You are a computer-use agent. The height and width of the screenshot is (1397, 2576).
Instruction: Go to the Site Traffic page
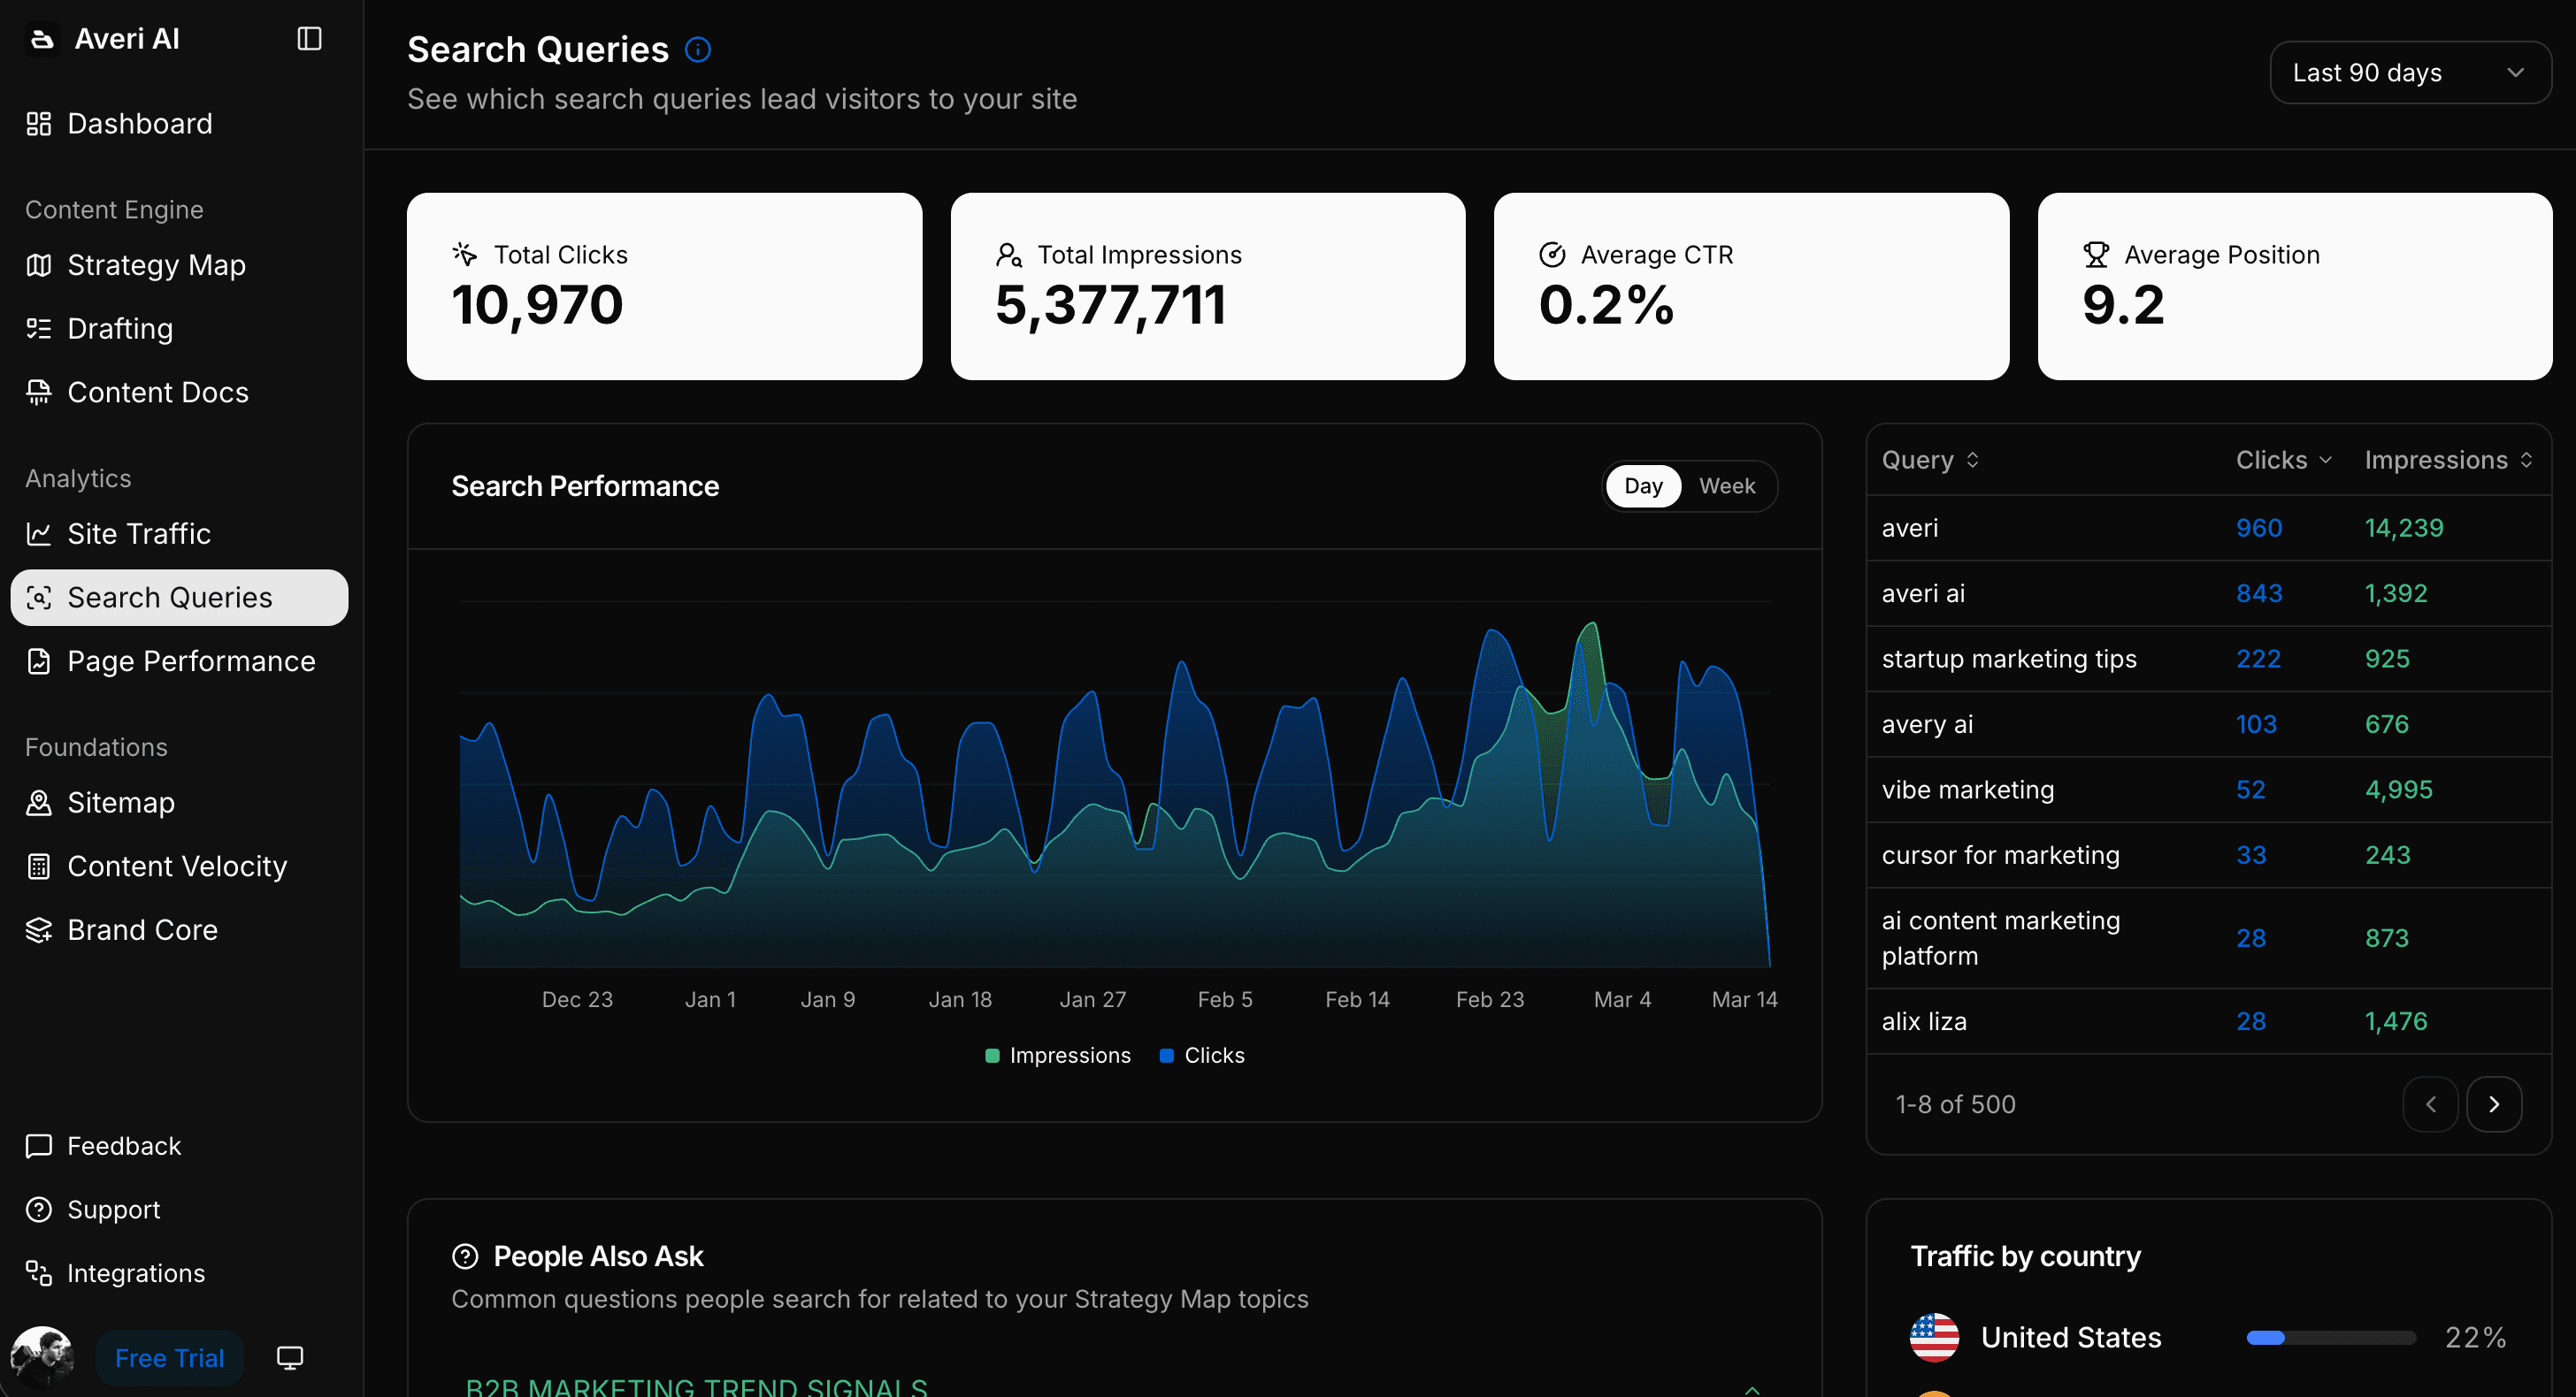click(x=139, y=534)
